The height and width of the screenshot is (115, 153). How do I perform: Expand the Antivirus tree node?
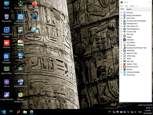[121, 13]
